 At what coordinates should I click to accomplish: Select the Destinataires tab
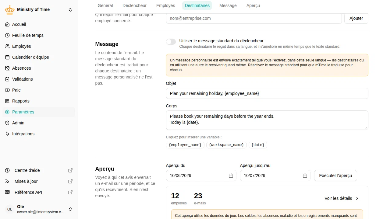[x=197, y=5]
